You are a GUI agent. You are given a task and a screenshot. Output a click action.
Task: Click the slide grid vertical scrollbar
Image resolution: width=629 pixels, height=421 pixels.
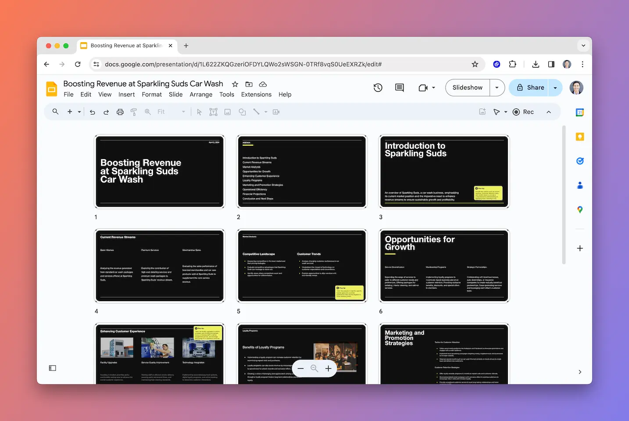[564, 195]
